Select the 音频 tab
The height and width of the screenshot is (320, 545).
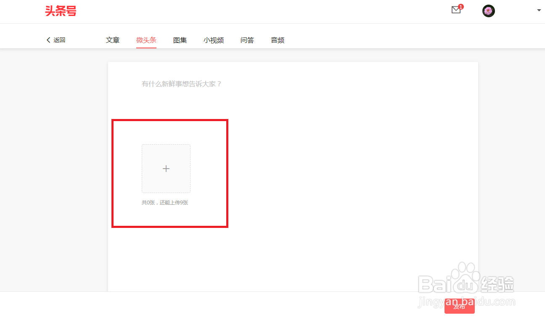(x=278, y=40)
